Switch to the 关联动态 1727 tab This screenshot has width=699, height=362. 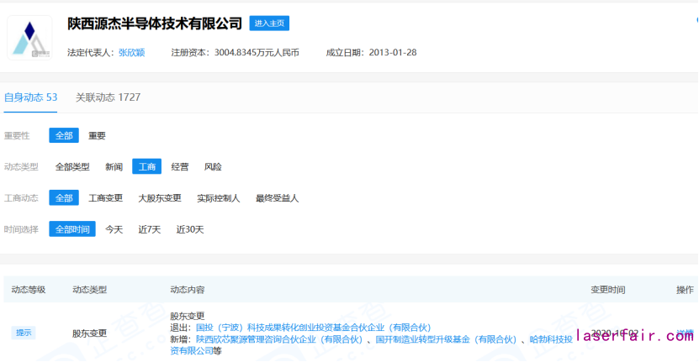tap(108, 97)
